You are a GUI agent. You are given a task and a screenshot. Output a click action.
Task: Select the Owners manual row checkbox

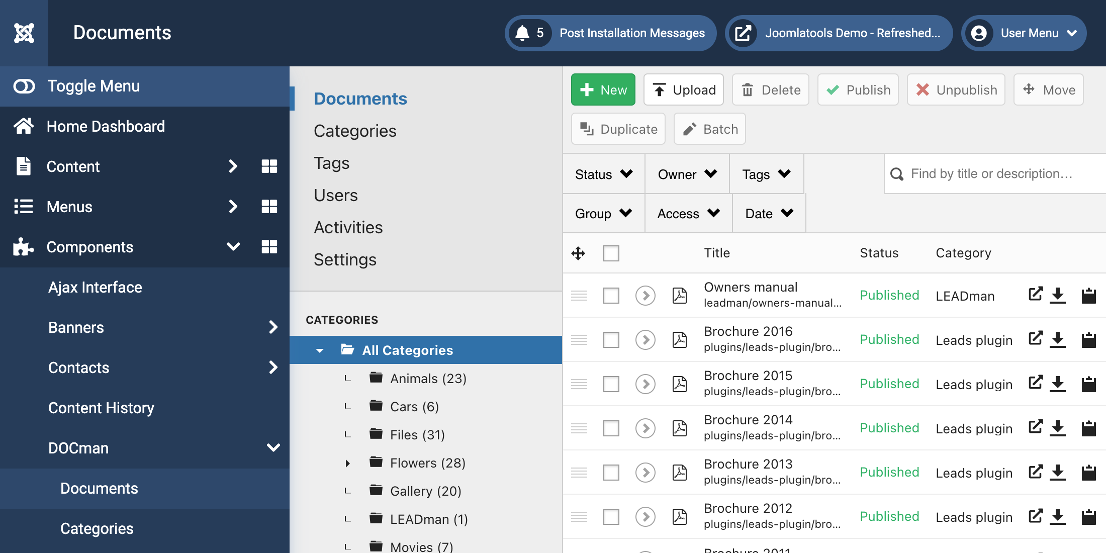tap(611, 296)
